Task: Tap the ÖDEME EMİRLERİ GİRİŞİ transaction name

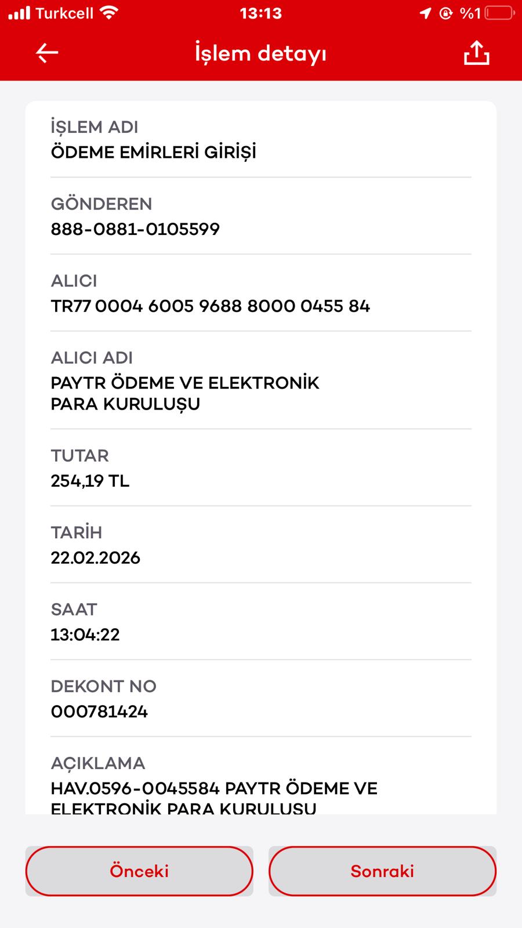Action: click(x=154, y=153)
